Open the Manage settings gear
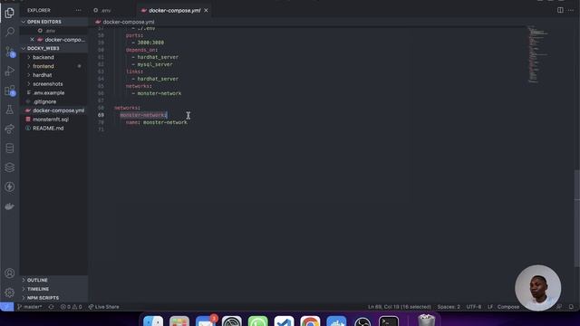The image size is (580, 326). point(10,292)
